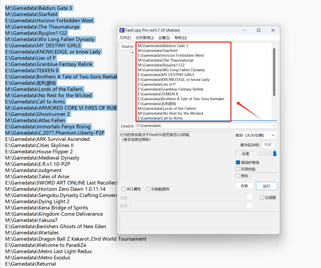The image size is (321, 268).
Task: Enable the 交换数据流 checkbox
Action: 148,189
